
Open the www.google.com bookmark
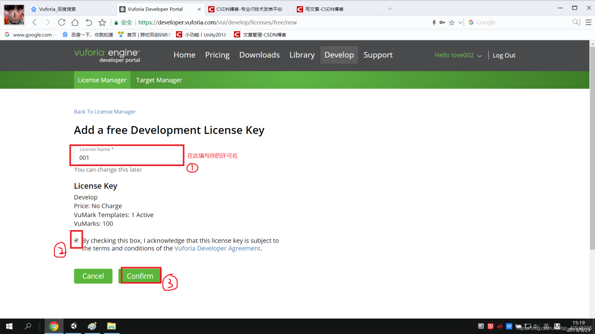click(x=29, y=35)
